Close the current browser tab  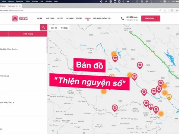[x=20, y=6]
